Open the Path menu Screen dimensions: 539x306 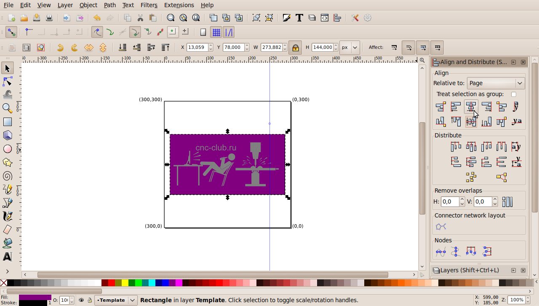[110, 5]
